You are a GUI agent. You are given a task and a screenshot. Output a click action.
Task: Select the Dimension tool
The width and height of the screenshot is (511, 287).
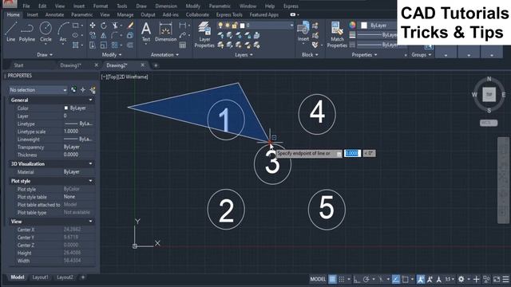(x=165, y=32)
